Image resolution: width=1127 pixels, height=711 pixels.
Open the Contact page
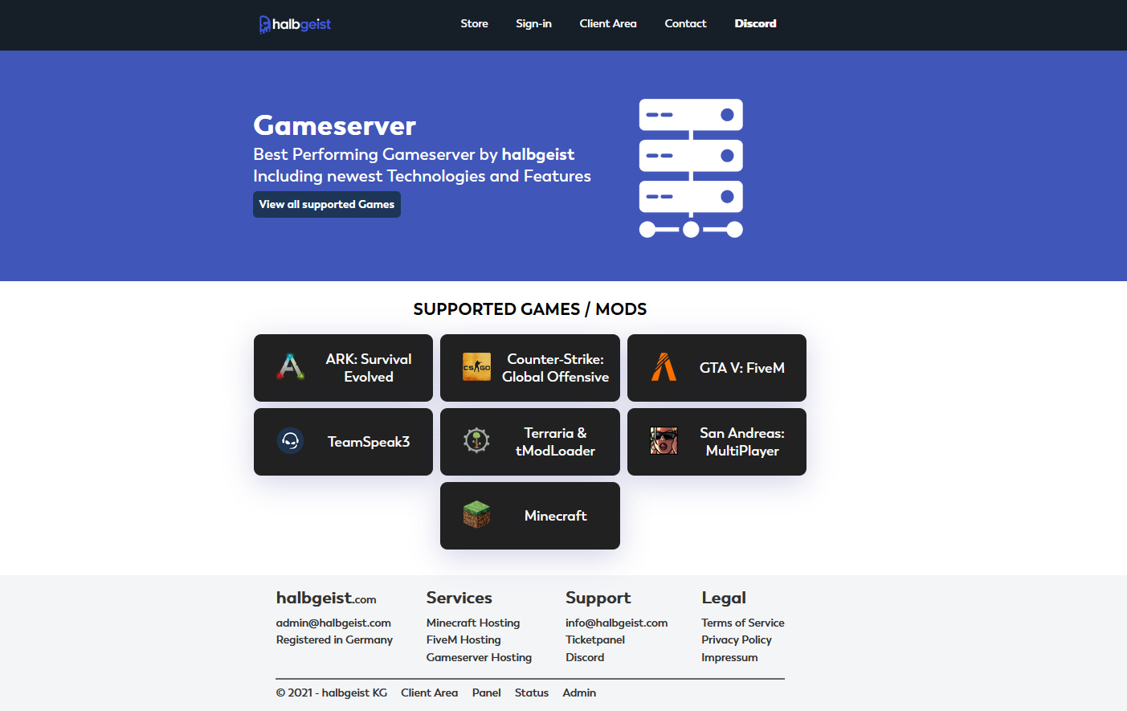[685, 23]
